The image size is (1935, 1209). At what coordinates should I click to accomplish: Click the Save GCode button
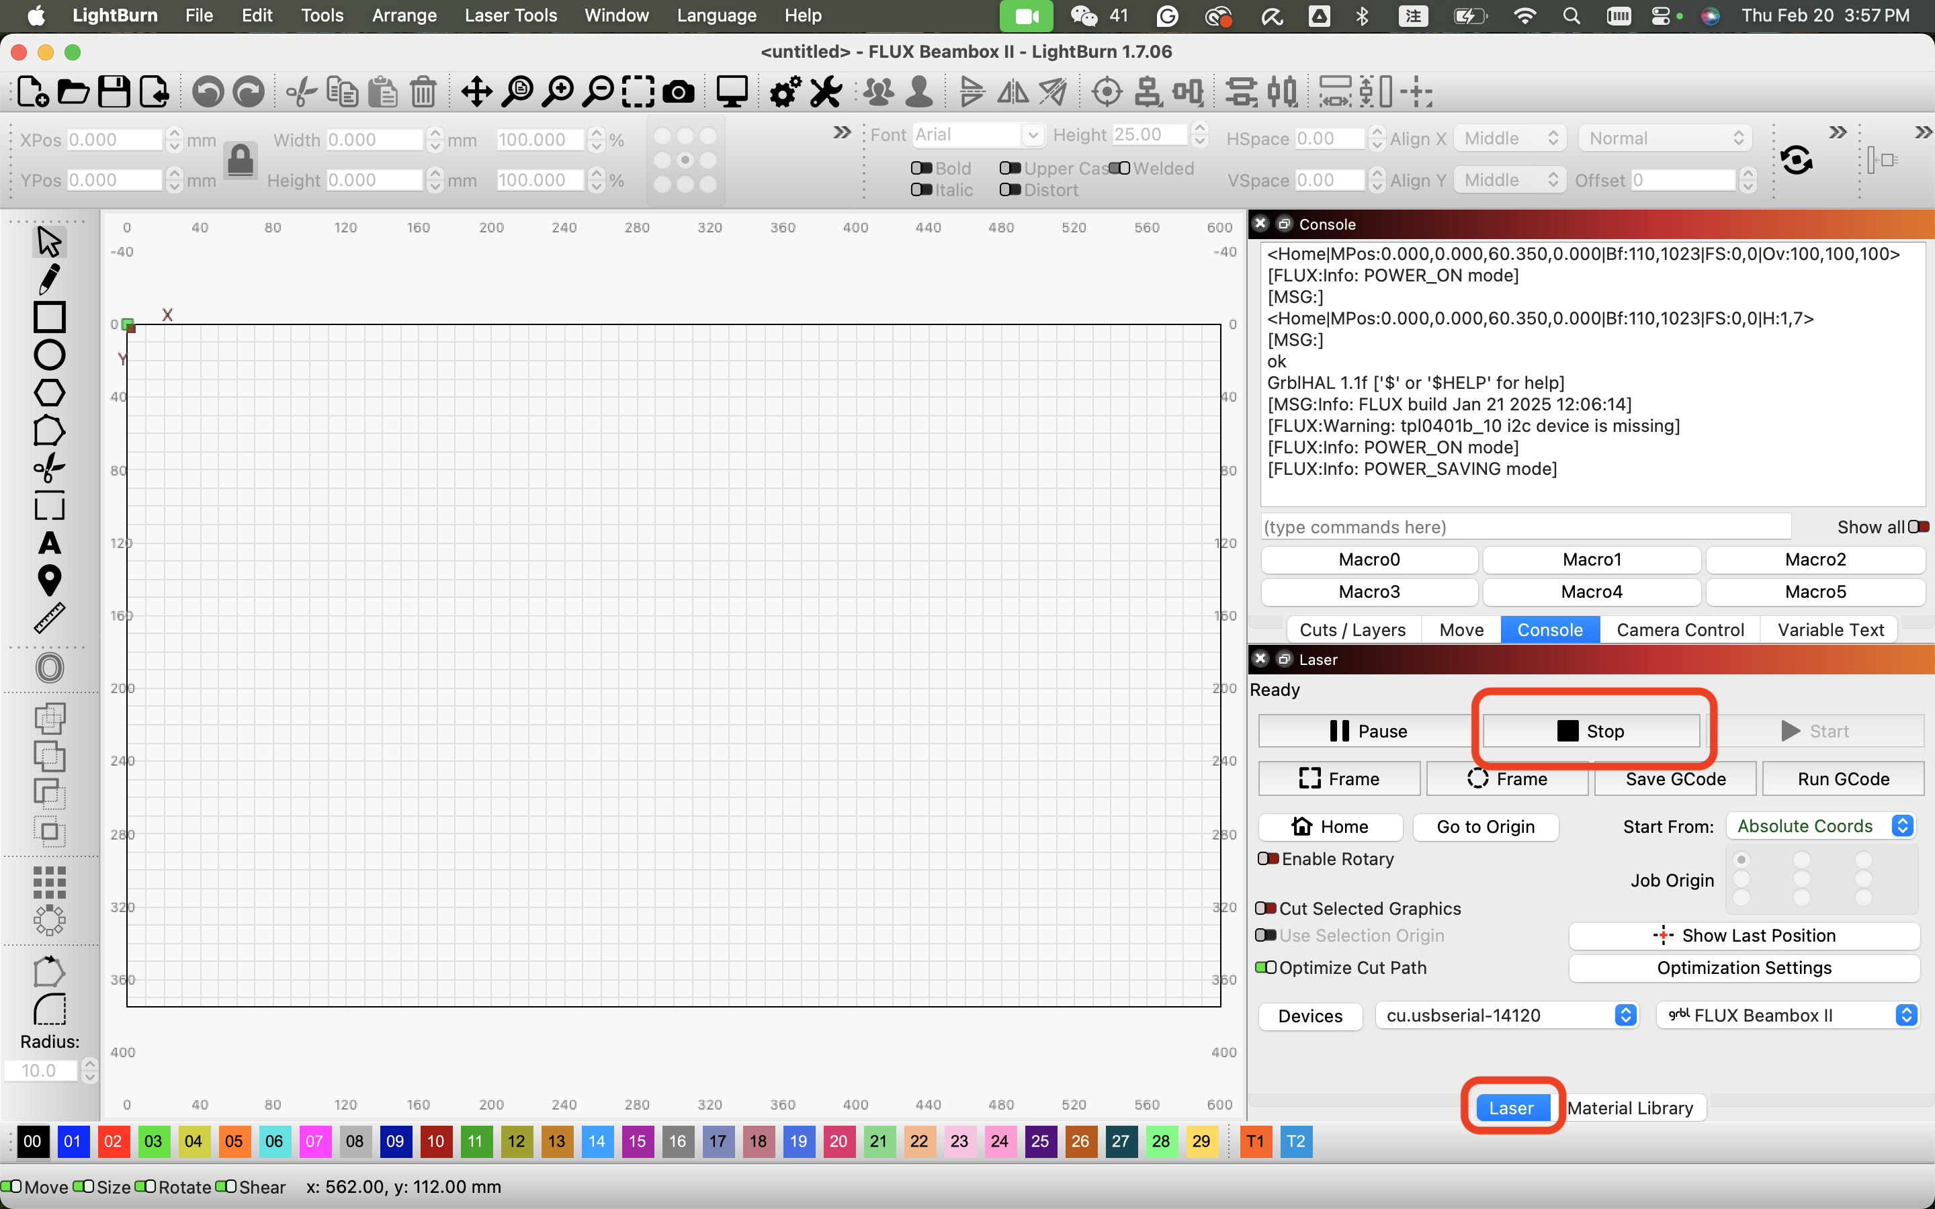pos(1675,779)
